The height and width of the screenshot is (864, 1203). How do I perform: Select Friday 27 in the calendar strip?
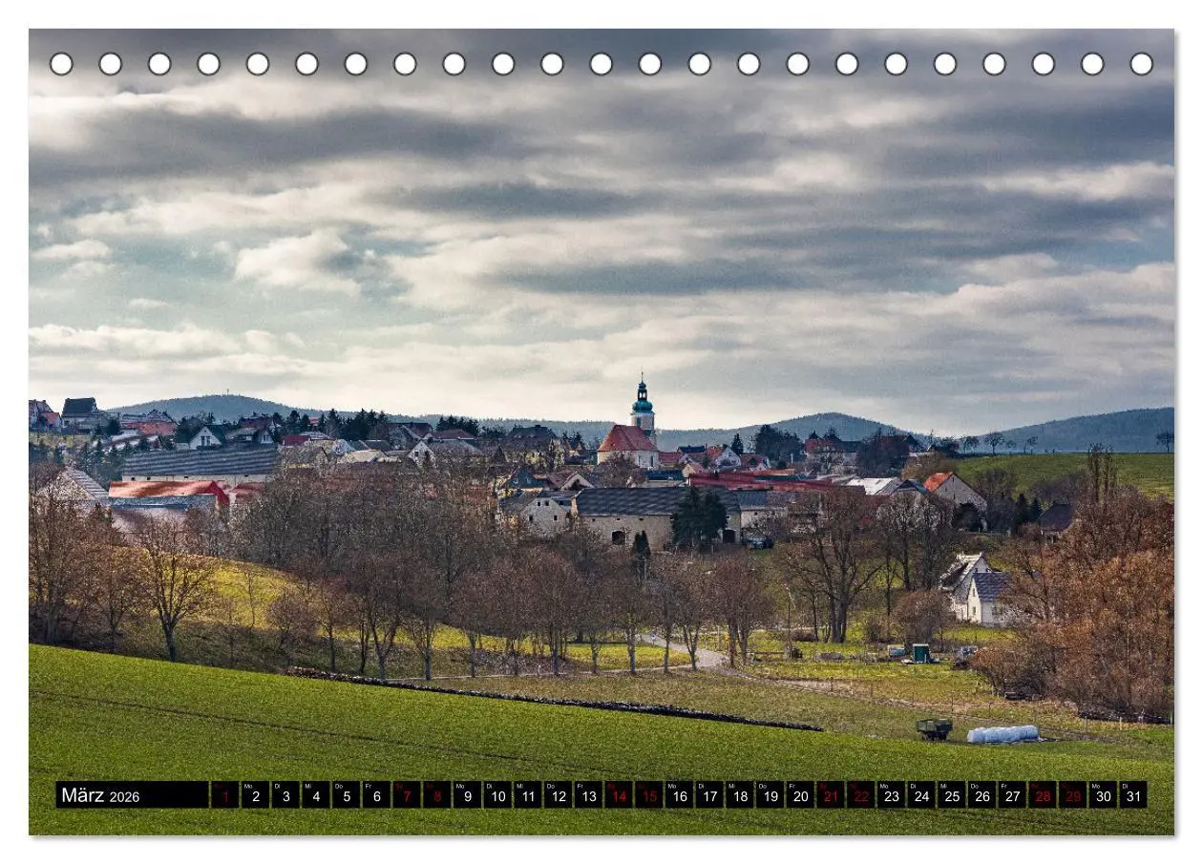click(1013, 795)
